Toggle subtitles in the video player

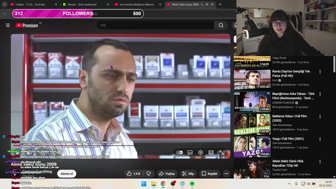(x=190, y=153)
